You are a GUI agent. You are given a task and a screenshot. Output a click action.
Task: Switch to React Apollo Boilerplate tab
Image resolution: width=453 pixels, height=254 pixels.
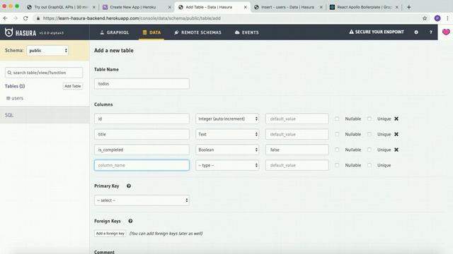point(364,7)
